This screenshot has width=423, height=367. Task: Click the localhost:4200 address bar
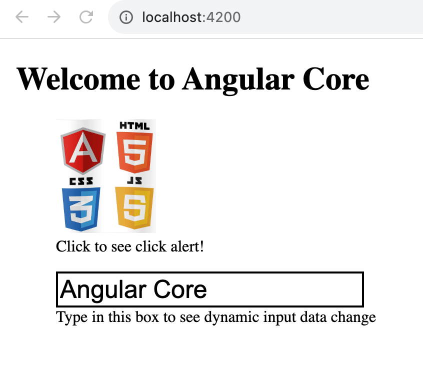click(x=265, y=17)
